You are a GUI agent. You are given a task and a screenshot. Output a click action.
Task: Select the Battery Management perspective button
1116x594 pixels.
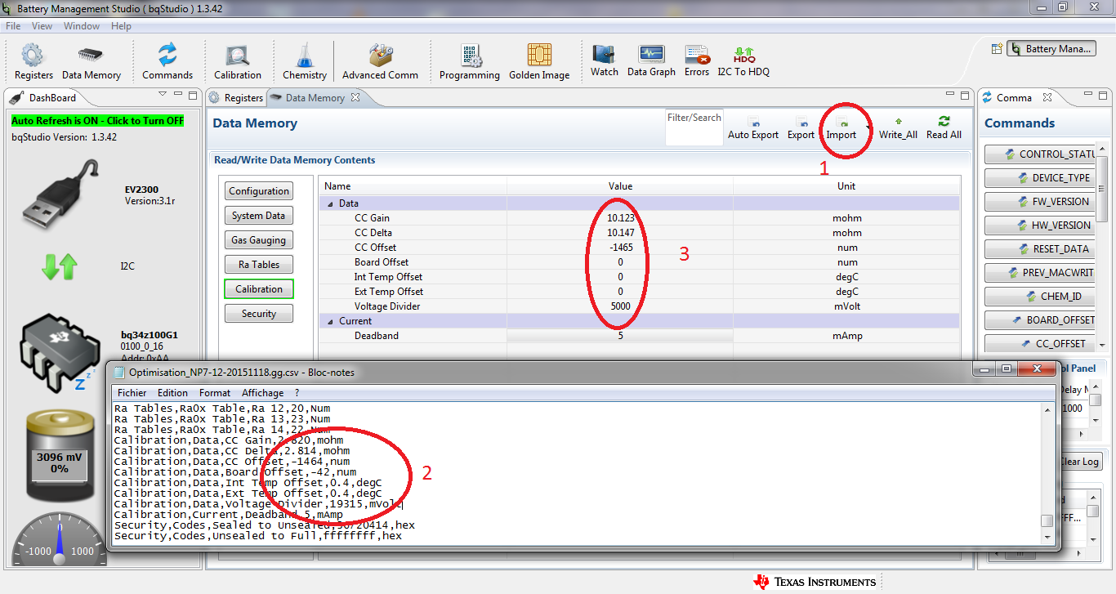point(1051,49)
